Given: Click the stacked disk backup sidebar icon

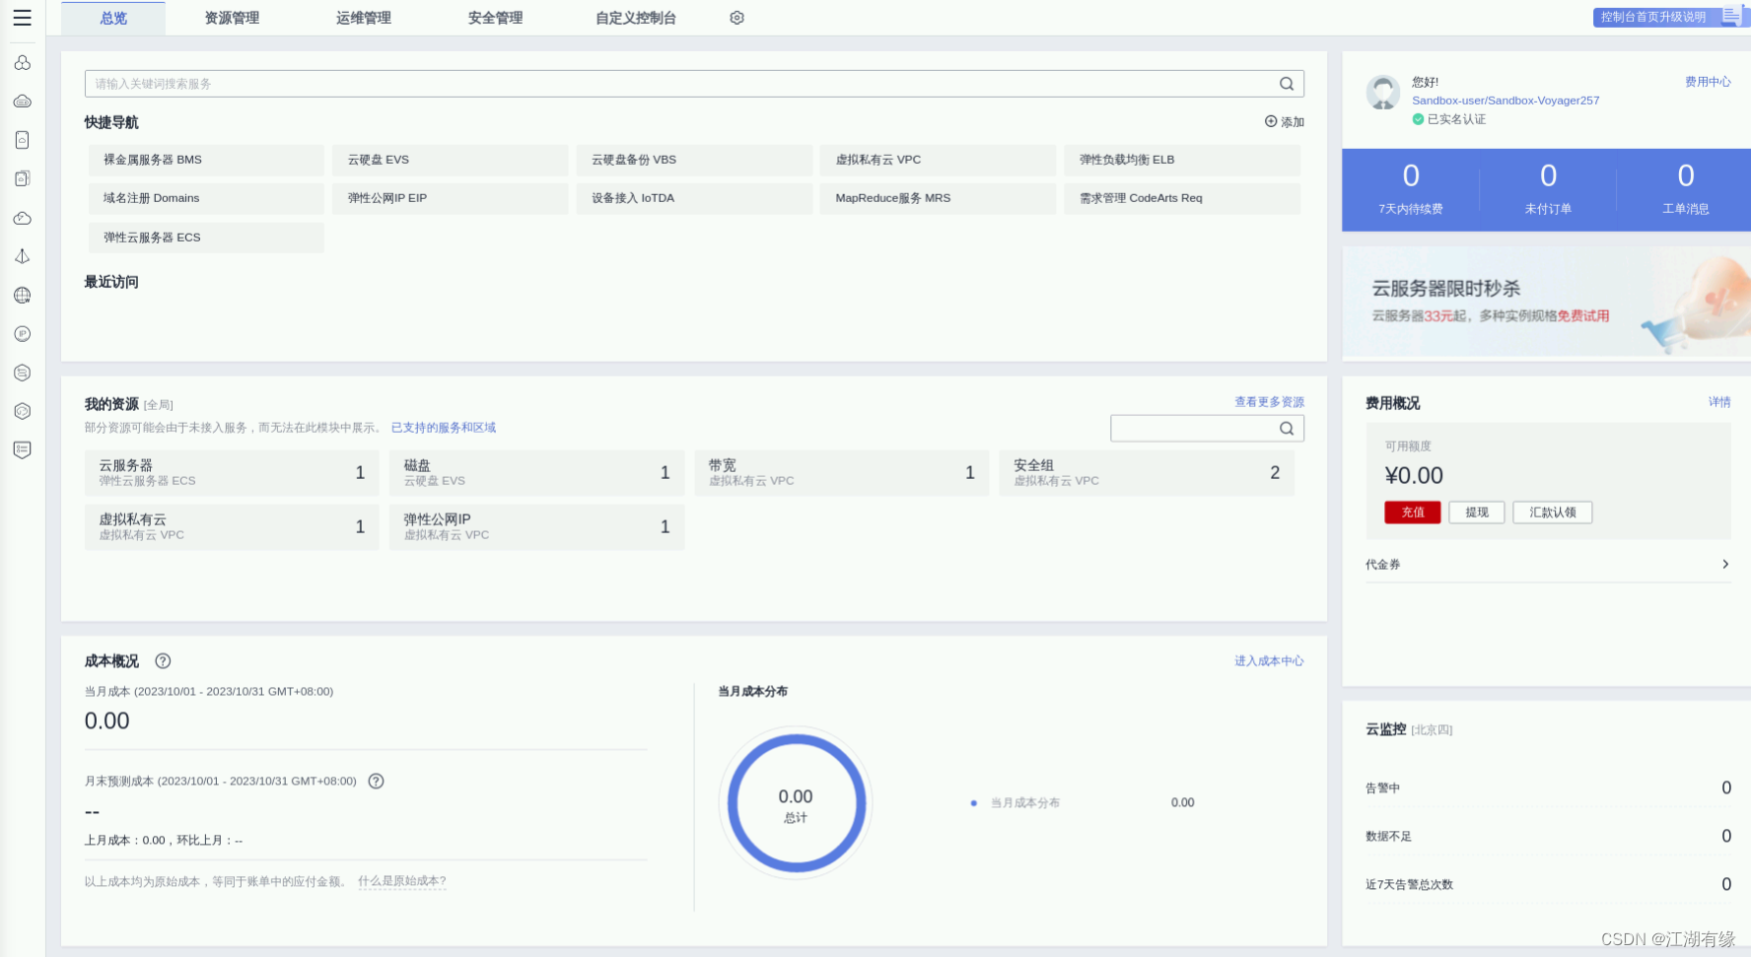Looking at the screenshot, I should coord(22,178).
